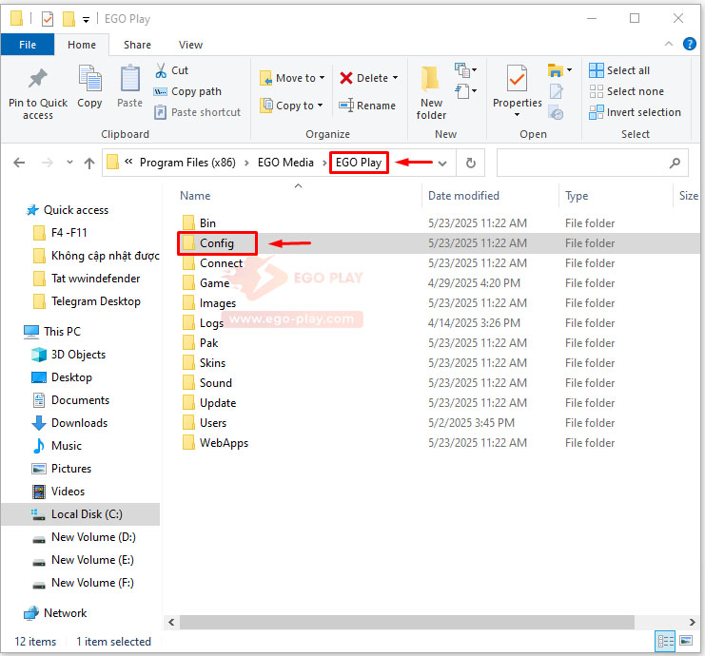
Task: Click the Copy ribbon icon
Action: (90, 78)
